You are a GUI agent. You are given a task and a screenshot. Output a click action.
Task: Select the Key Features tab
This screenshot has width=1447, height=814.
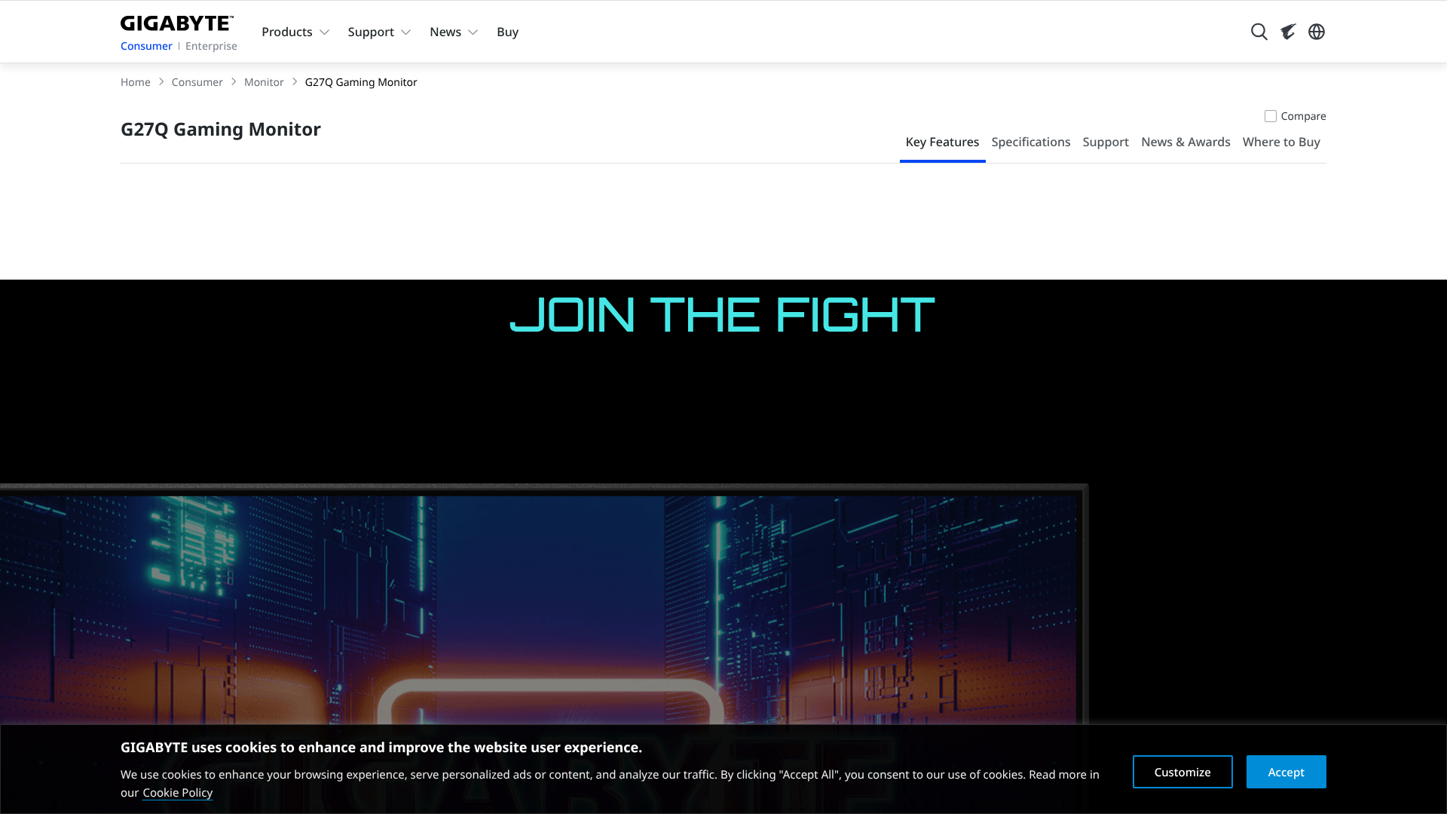pyautogui.click(x=942, y=142)
